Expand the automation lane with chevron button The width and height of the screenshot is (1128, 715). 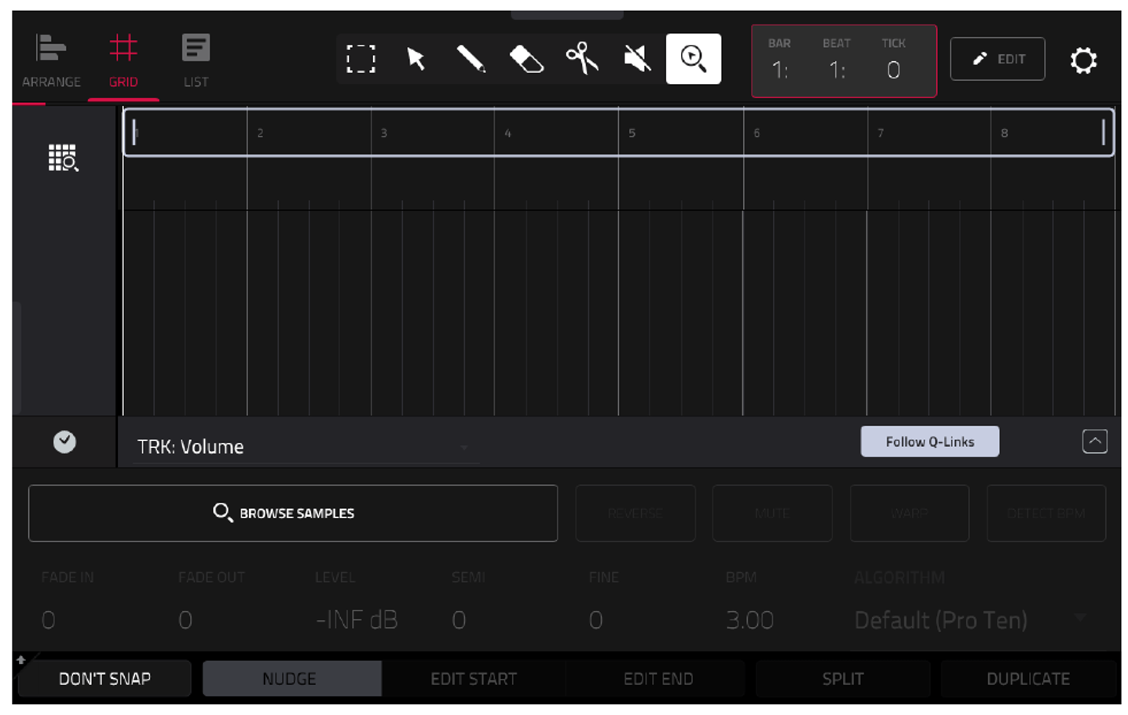pyautogui.click(x=1095, y=442)
